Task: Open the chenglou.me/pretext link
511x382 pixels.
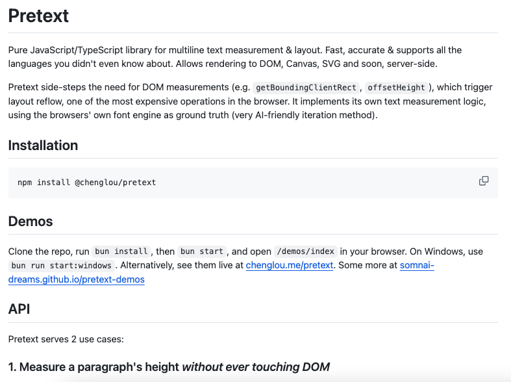Action: [x=290, y=265]
